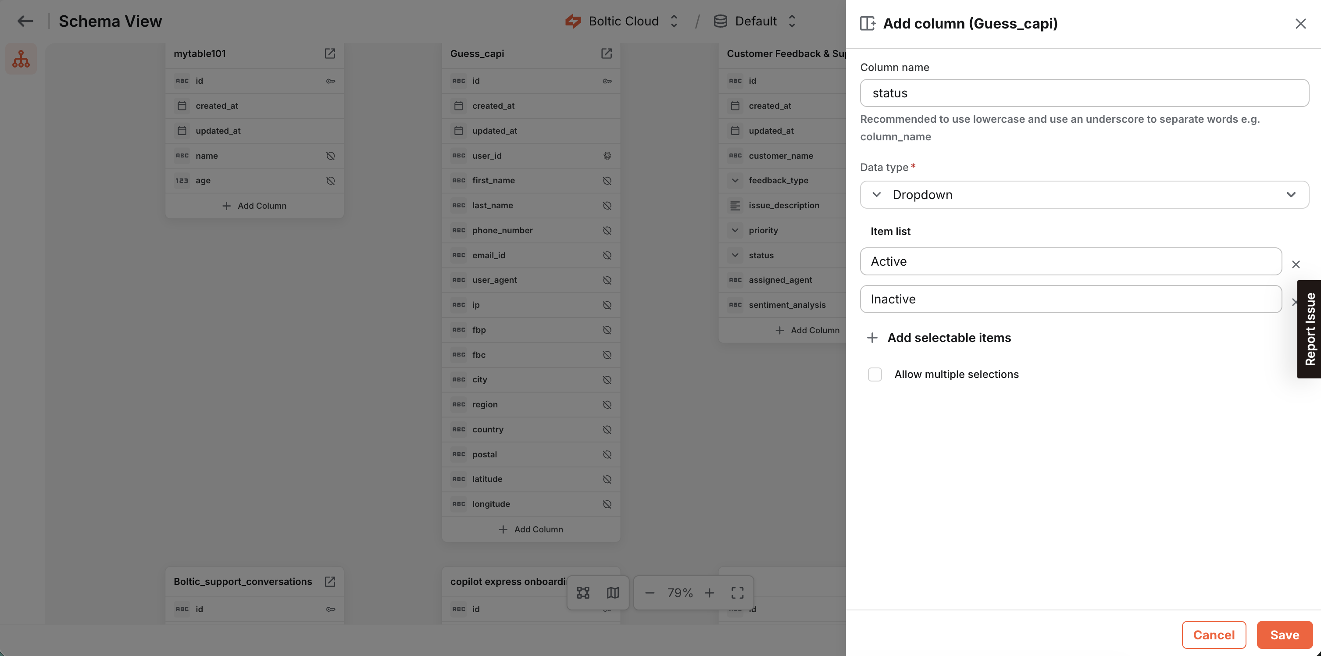Click the back arrow beside Schema View

pos(25,21)
